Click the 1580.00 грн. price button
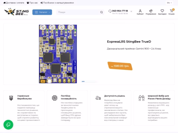 pos(120,66)
